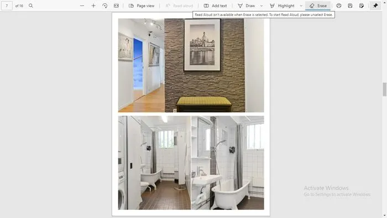The width and height of the screenshot is (387, 218).
Task: Select the Add text tool
Action: click(x=215, y=6)
